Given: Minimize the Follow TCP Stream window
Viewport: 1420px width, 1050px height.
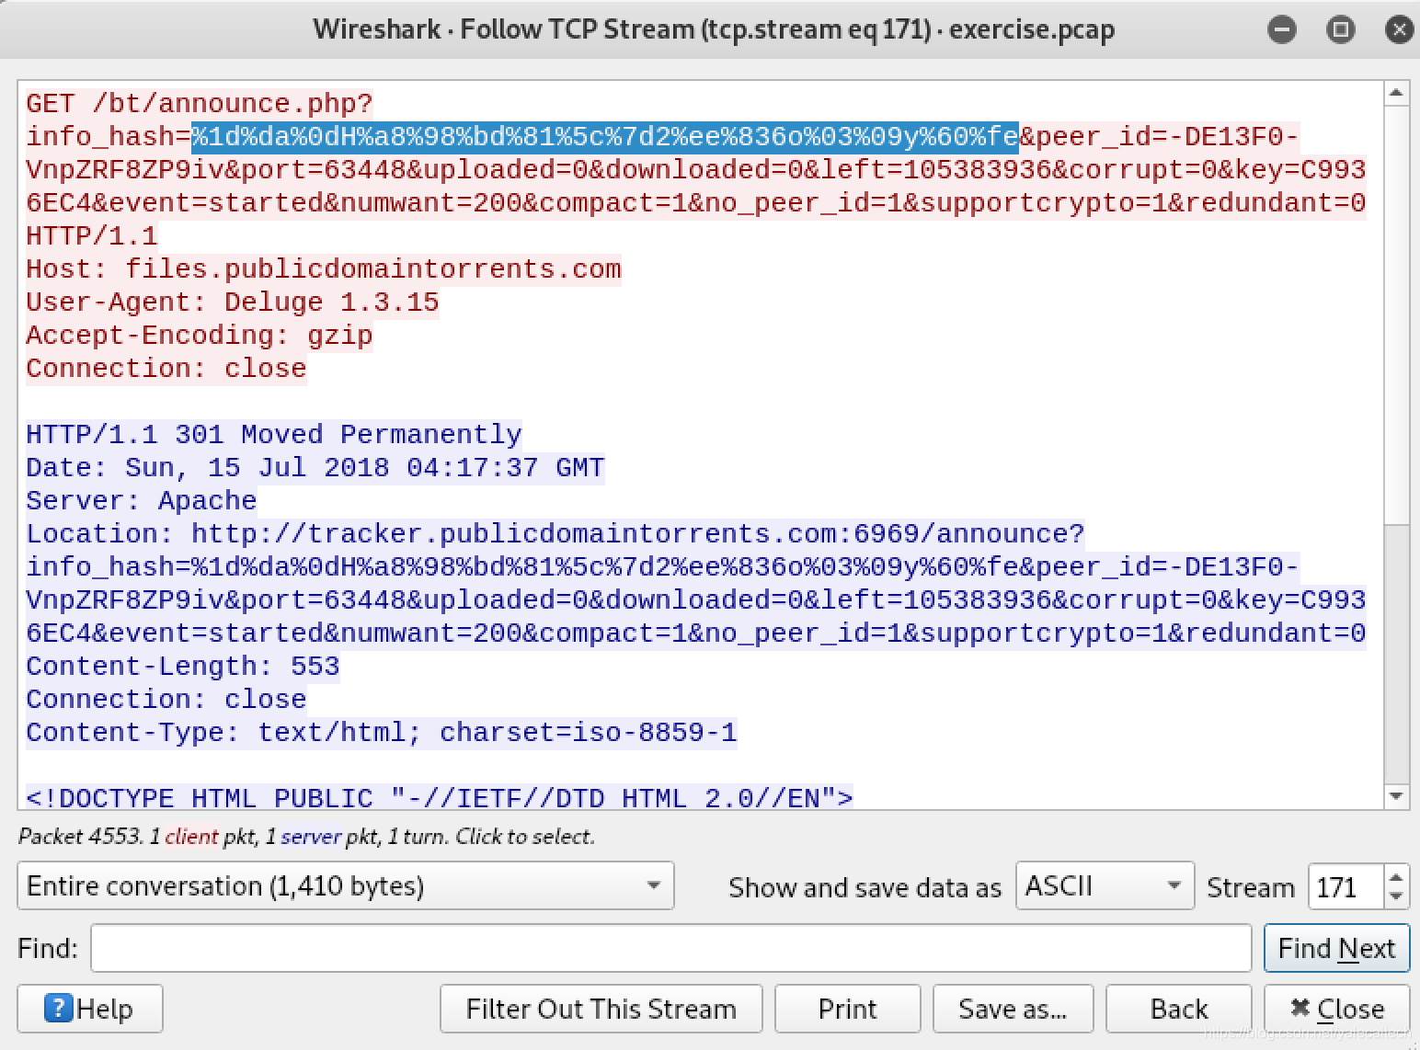Looking at the screenshot, I should 1281,29.
